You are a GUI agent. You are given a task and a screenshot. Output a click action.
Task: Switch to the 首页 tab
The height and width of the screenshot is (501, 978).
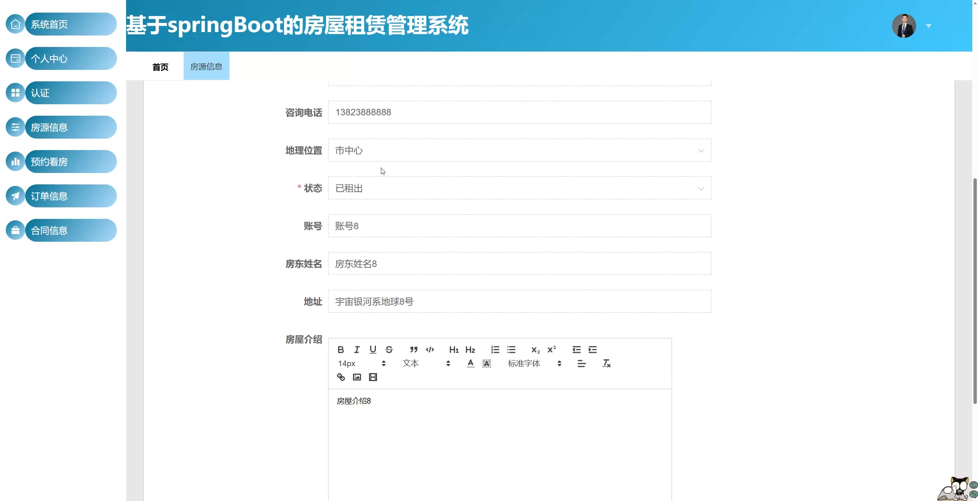click(x=160, y=67)
